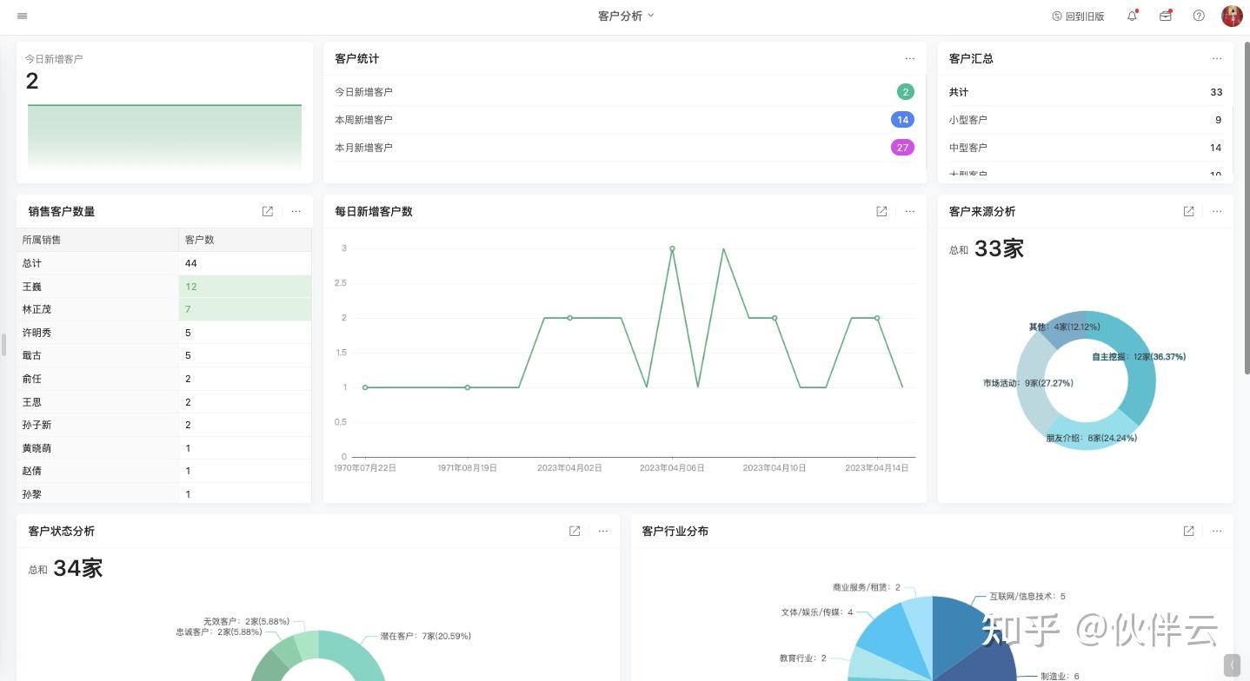
Task: Open 销售客户数量 panel in new window
Action: [x=268, y=211]
